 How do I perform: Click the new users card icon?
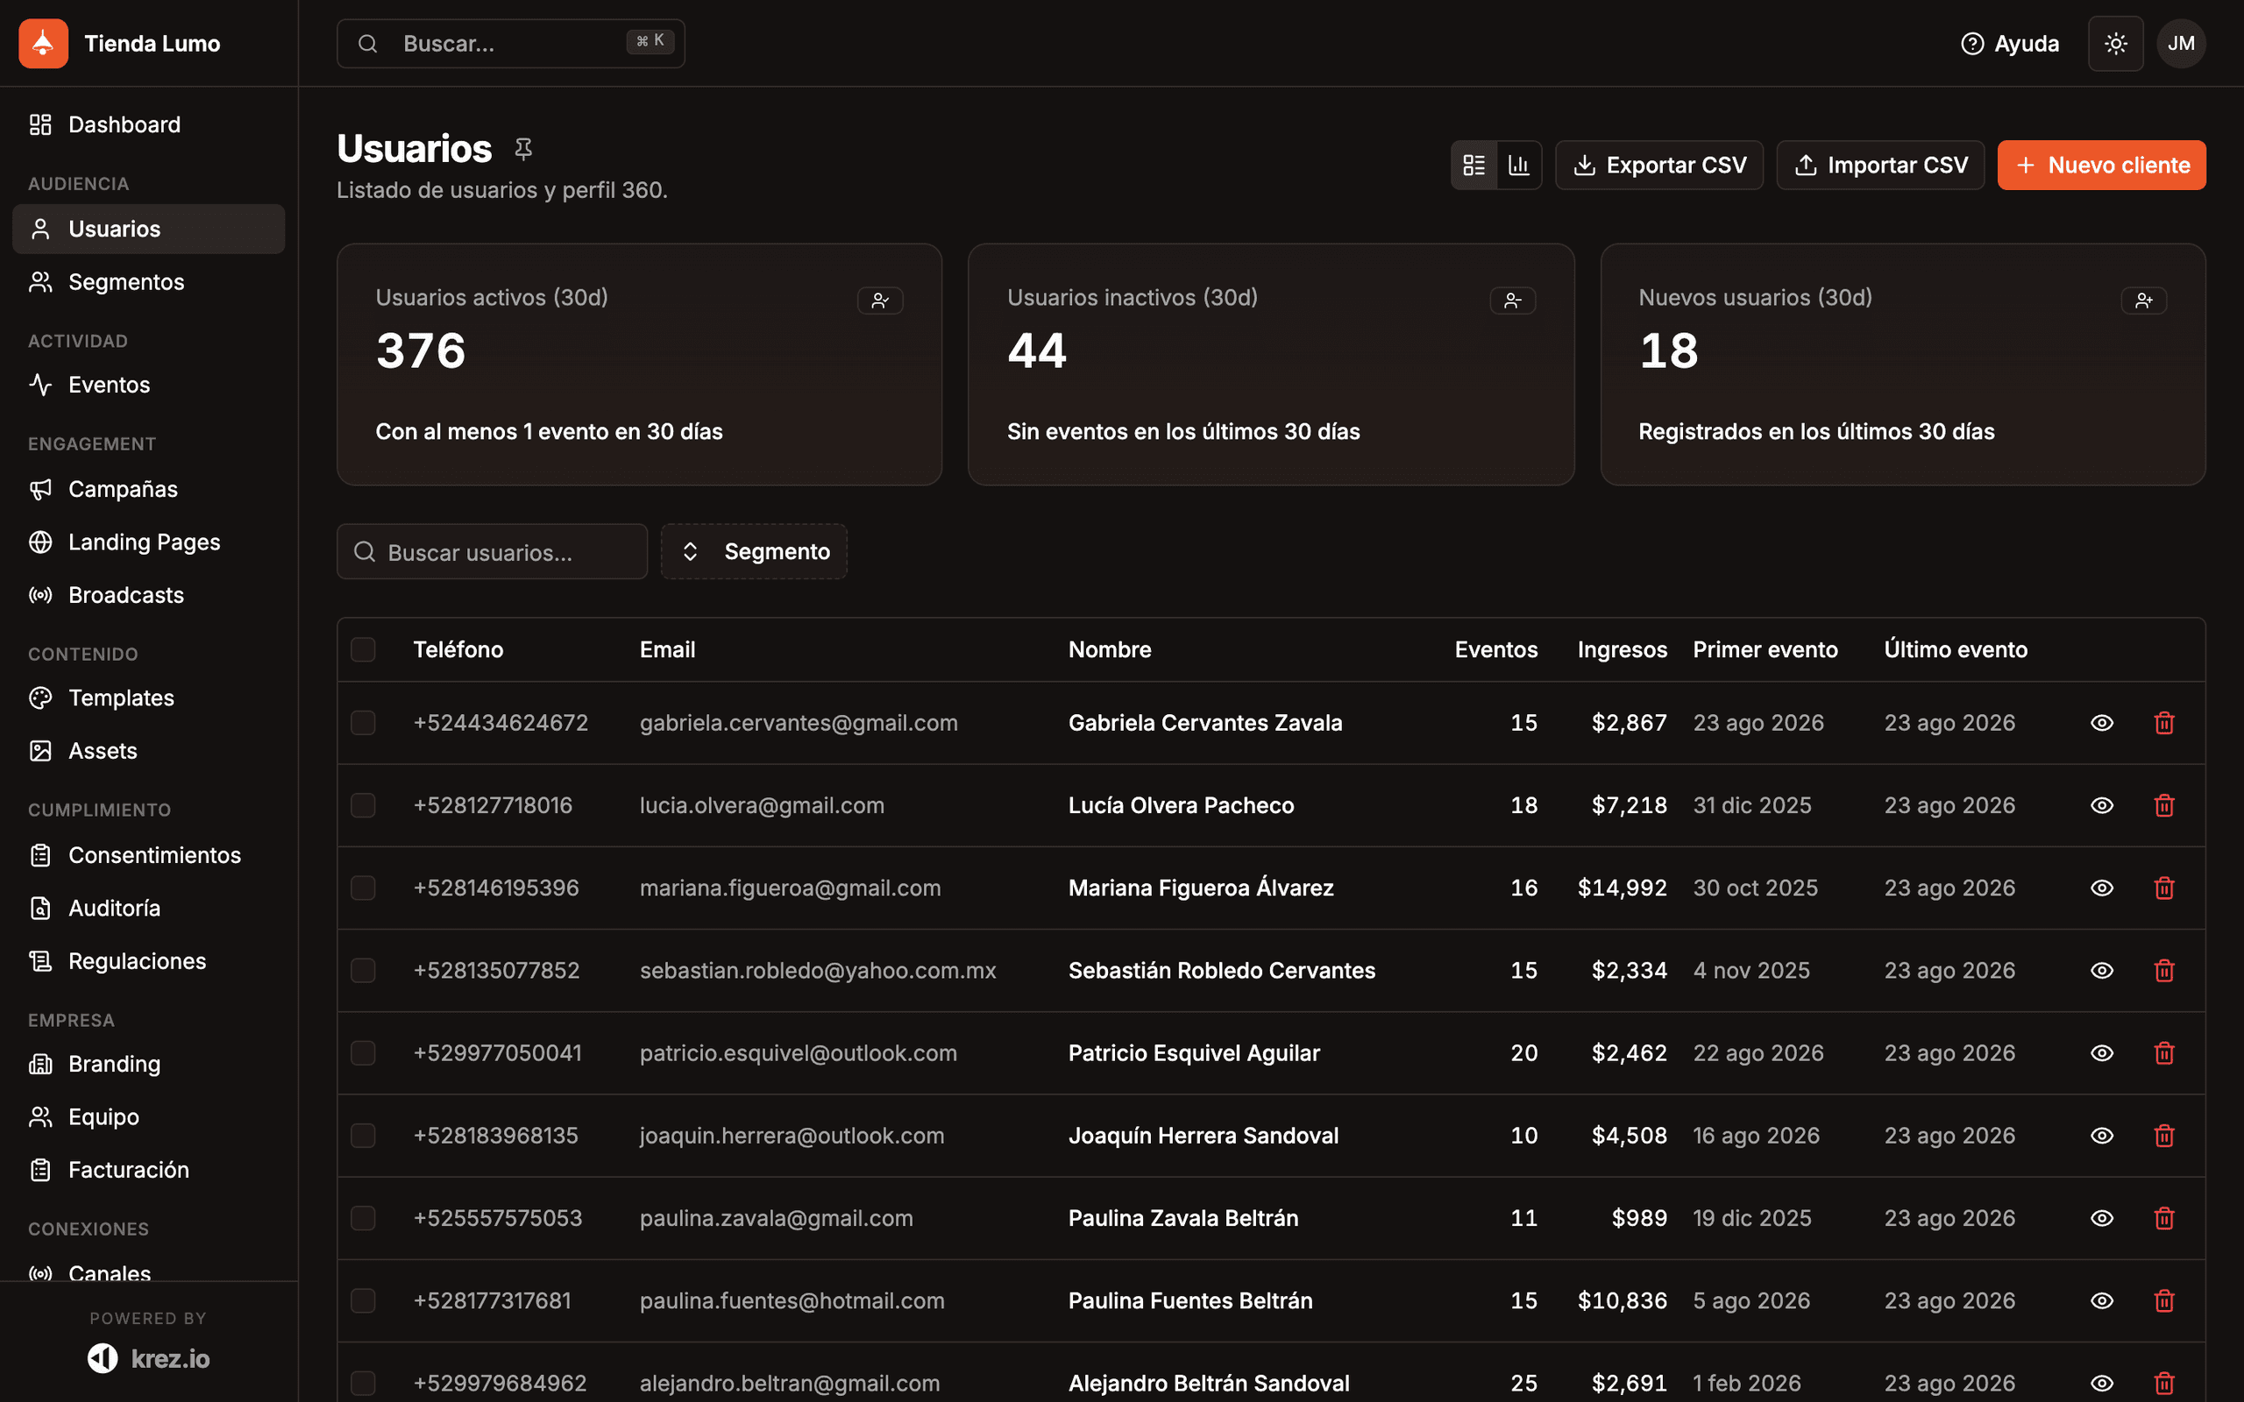(x=2143, y=301)
